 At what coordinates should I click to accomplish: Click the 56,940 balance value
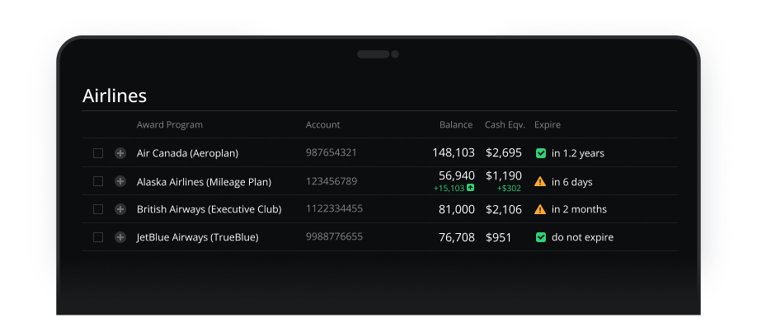pos(457,175)
